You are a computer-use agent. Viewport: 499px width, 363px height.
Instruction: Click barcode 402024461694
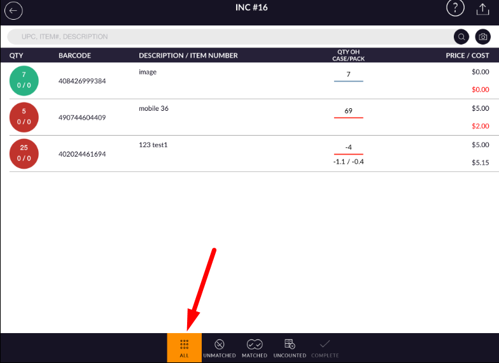pos(82,154)
